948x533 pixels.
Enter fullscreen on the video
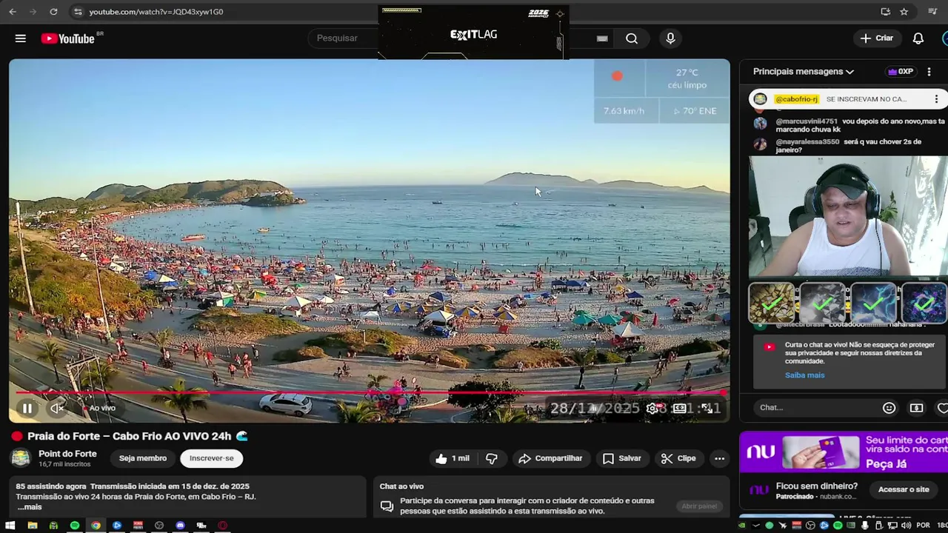(707, 408)
